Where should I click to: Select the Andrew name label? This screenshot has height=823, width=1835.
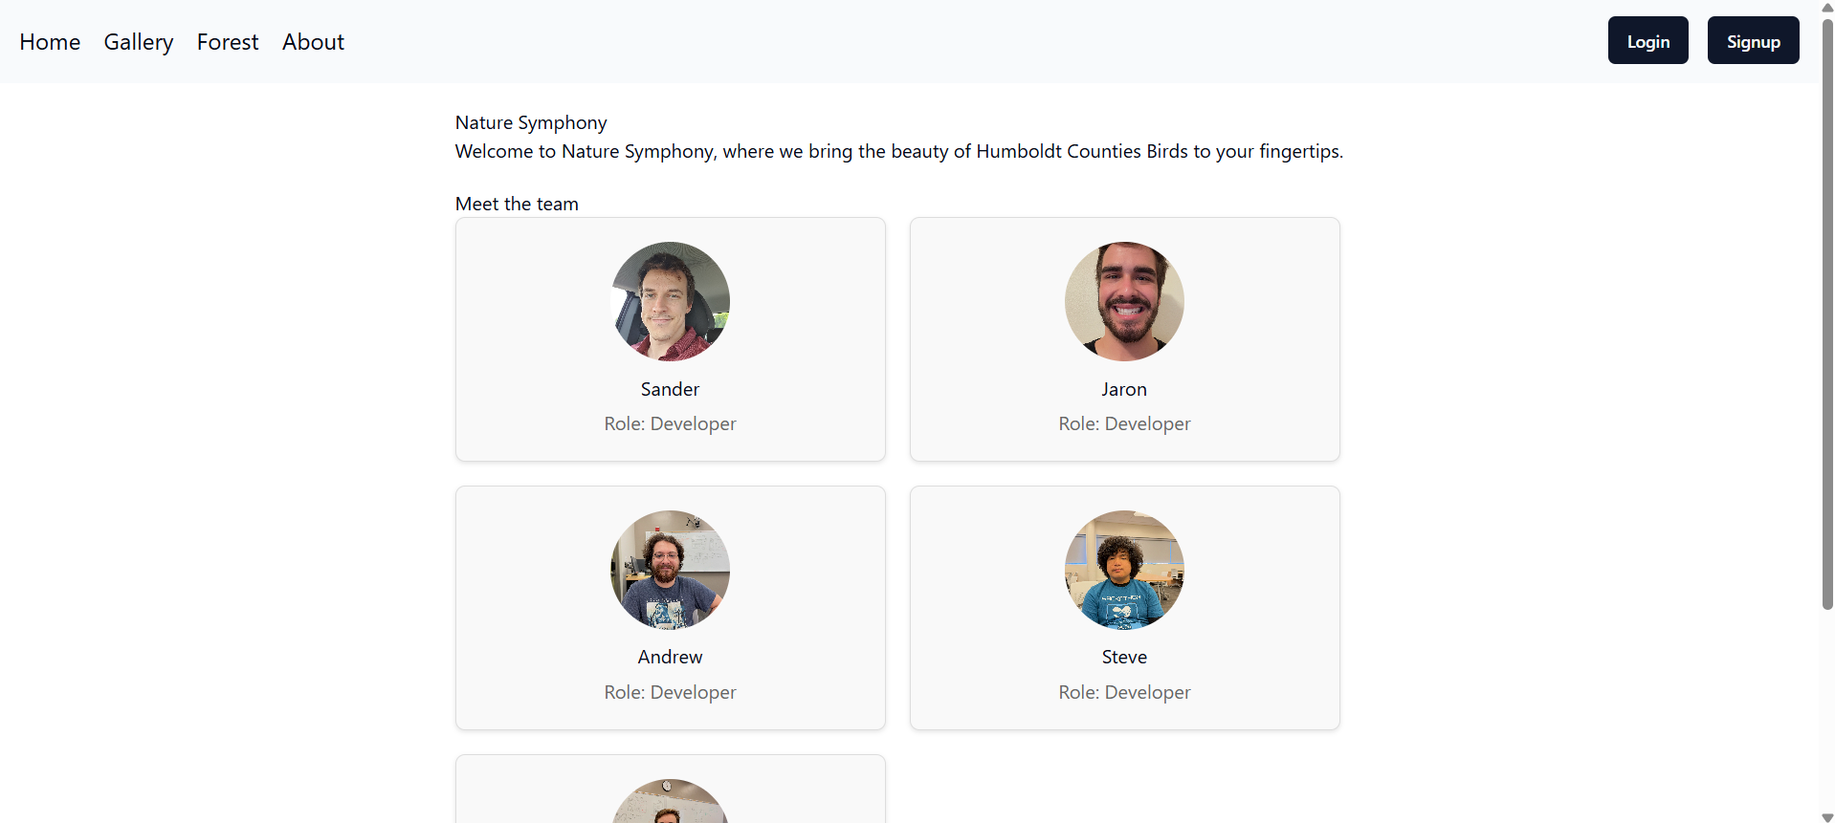point(670,658)
